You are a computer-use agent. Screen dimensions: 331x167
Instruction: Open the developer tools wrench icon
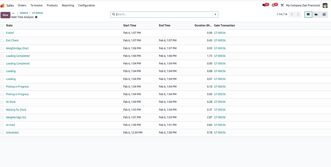tap(282, 5)
